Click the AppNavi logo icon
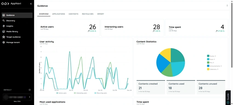233x105 pixels. tap(5, 4)
